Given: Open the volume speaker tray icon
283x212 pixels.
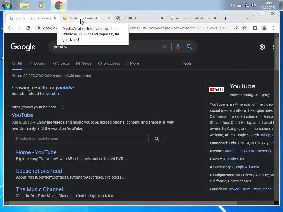Looking at the screenshot, I should coord(253,5).
